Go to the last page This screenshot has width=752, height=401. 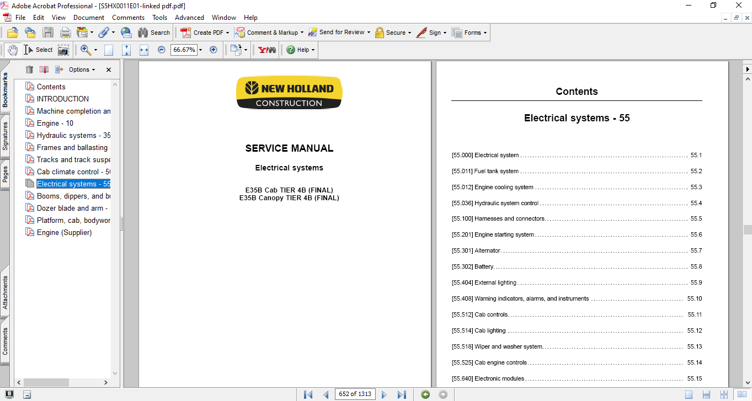(x=402, y=394)
